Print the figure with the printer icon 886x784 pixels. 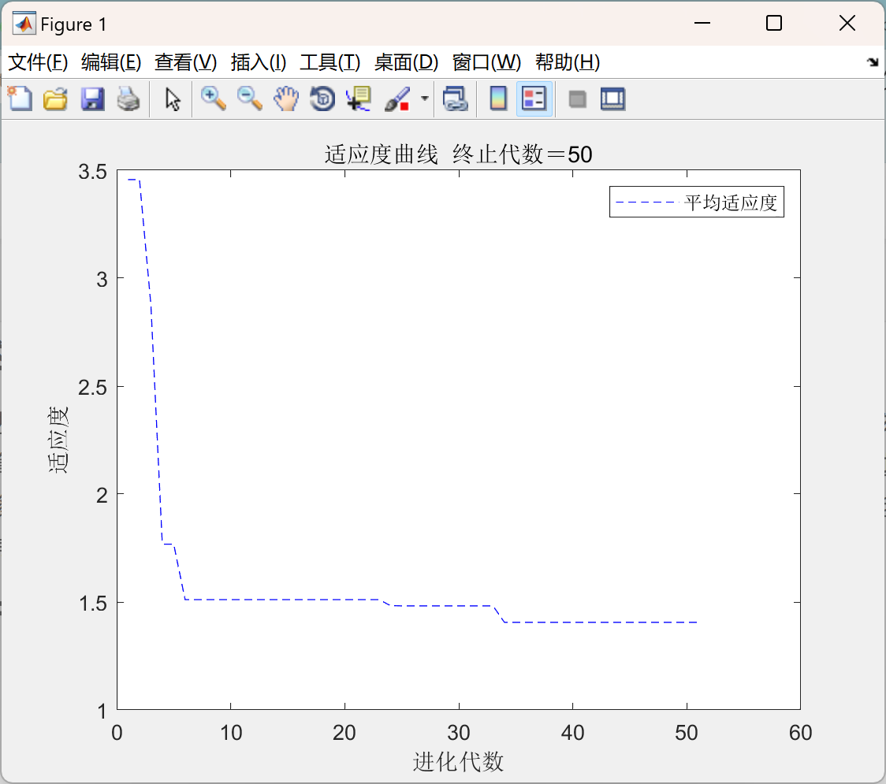click(x=128, y=98)
